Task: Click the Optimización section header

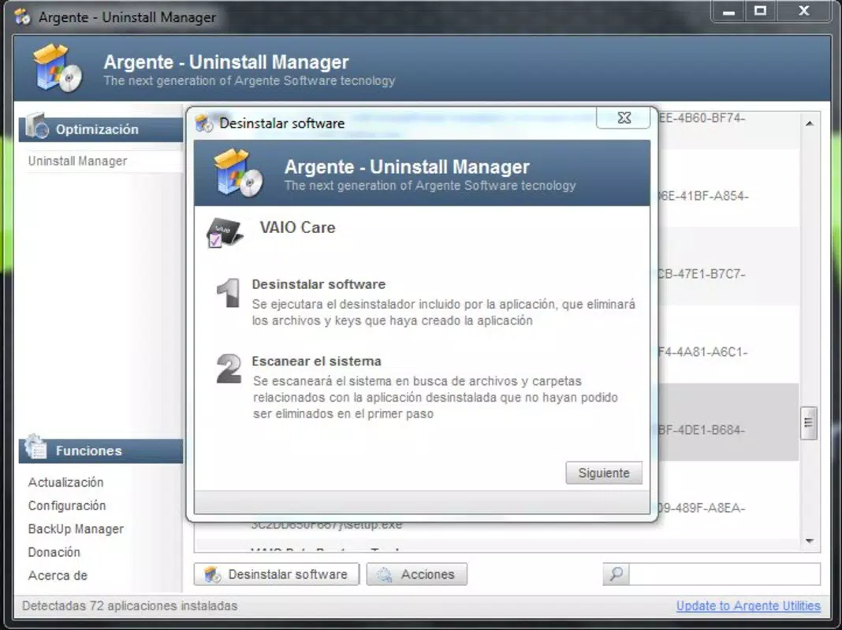Action: point(101,129)
